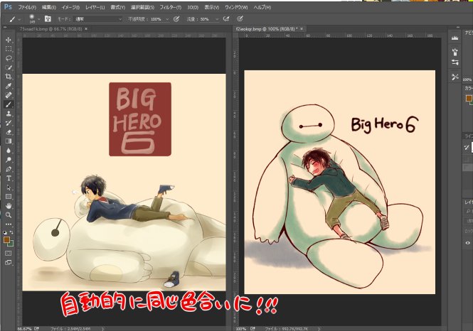Open the 書式(Y) menu
The image size is (473, 331).
(x=117, y=7)
